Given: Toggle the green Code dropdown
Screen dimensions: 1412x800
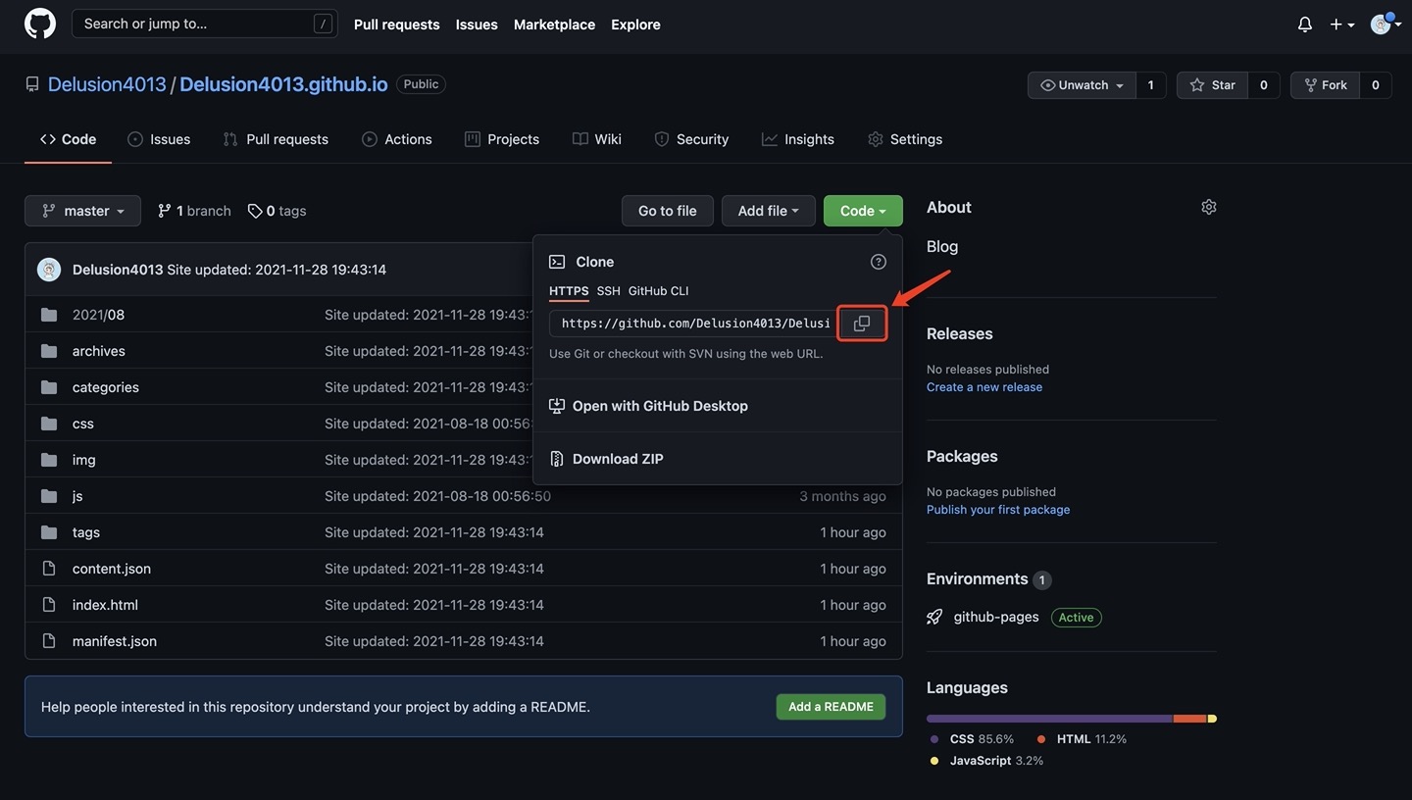Looking at the screenshot, I should click(x=863, y=211).
